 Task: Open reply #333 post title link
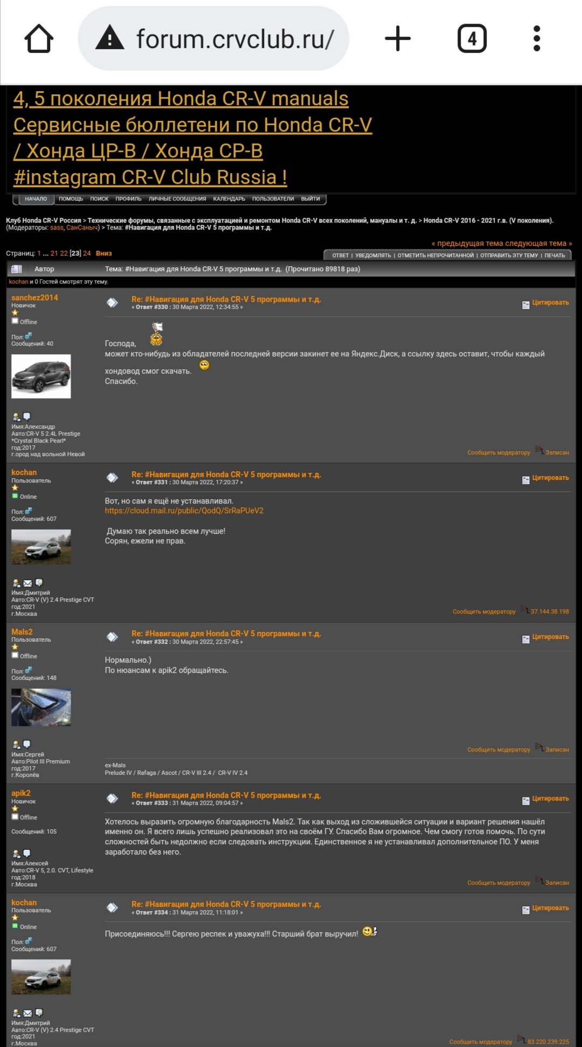pos(226,796)
